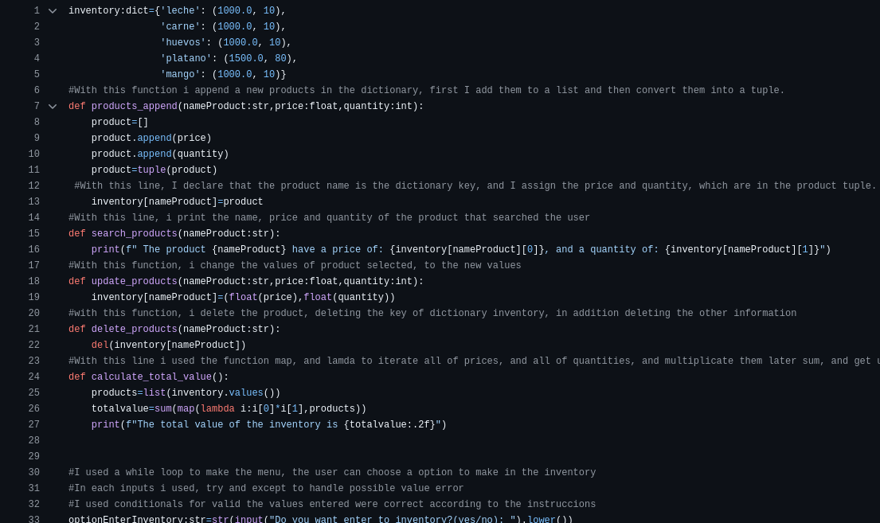Click the lambda keyword on line 26
The image size is (880, 523).
[217, 409]
